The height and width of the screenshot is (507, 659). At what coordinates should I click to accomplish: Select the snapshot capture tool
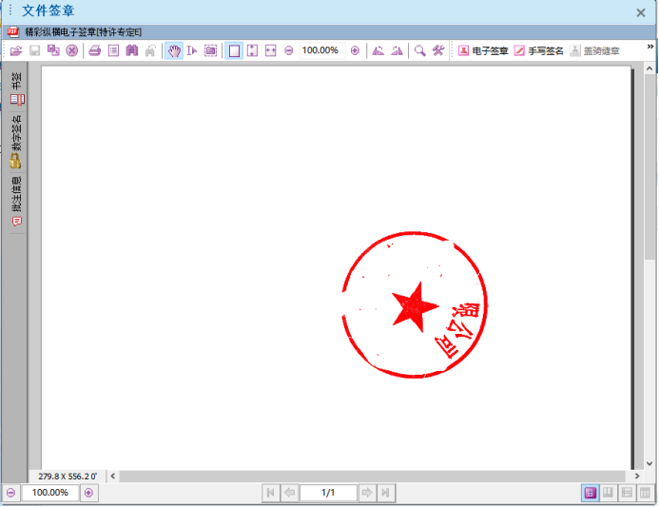click(210, 50)
